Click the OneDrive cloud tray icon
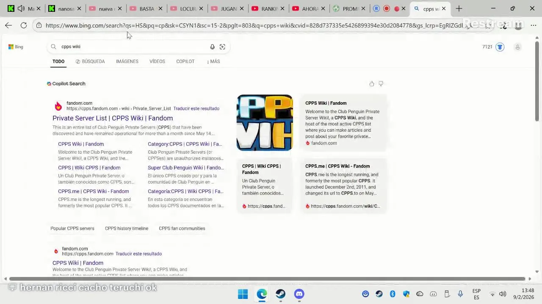This screenshot has height=304, width=542. click(x=420, y=294)
